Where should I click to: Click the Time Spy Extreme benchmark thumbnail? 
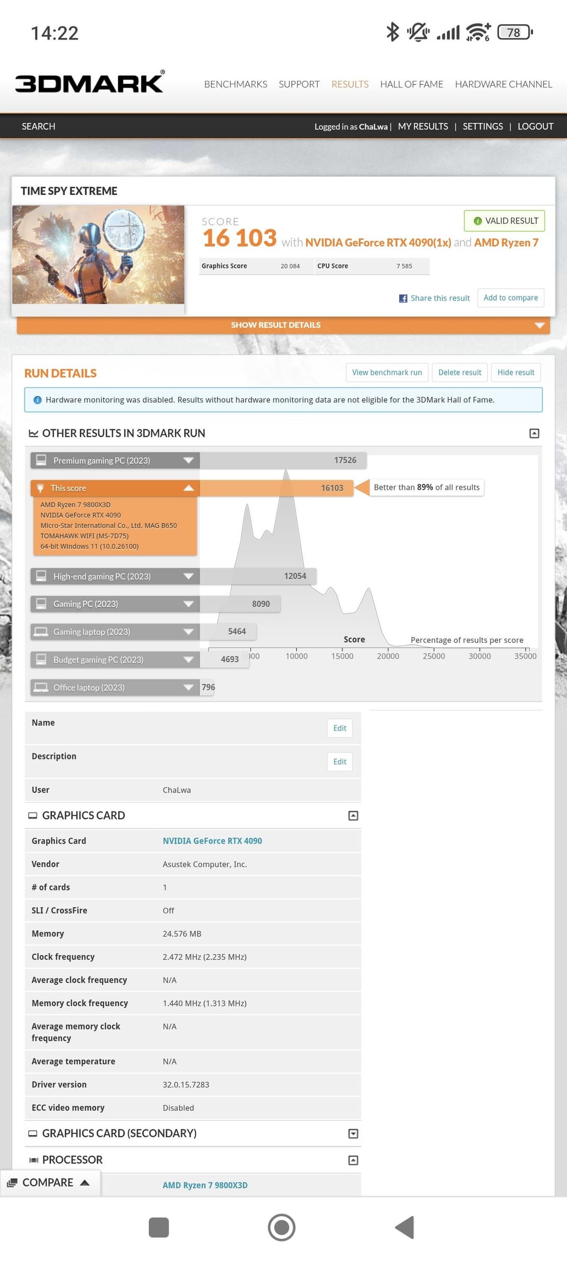(x=98, y=255)
